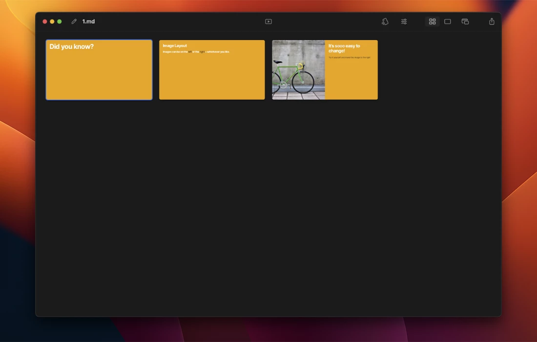Open the theme picker swatches icon
The image size is (537, 342).
385,21
